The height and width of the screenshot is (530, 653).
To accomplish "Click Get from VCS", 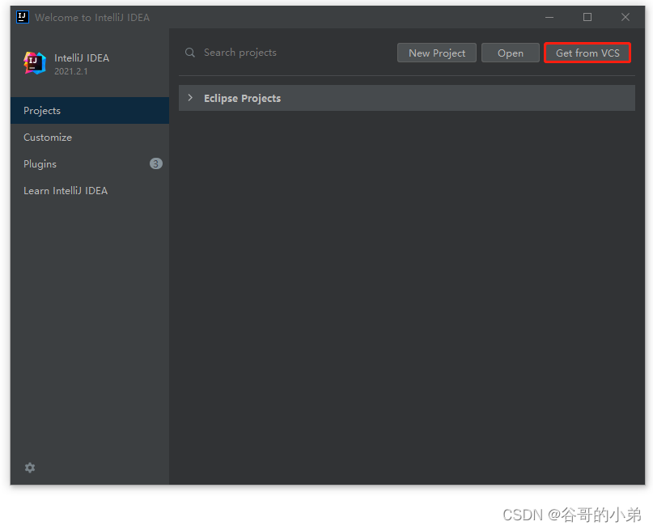I will (587, 53).
